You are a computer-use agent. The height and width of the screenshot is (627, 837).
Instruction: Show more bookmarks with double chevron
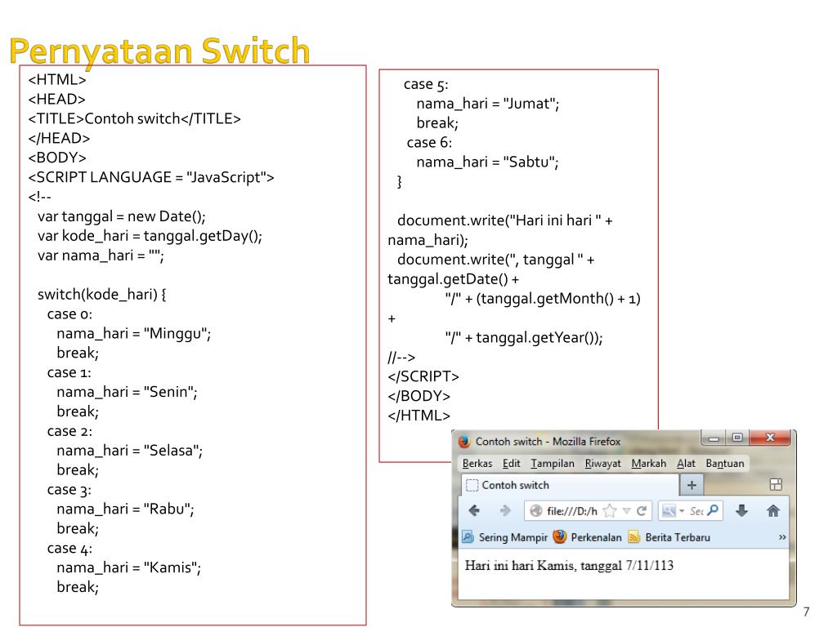[782, 537]
